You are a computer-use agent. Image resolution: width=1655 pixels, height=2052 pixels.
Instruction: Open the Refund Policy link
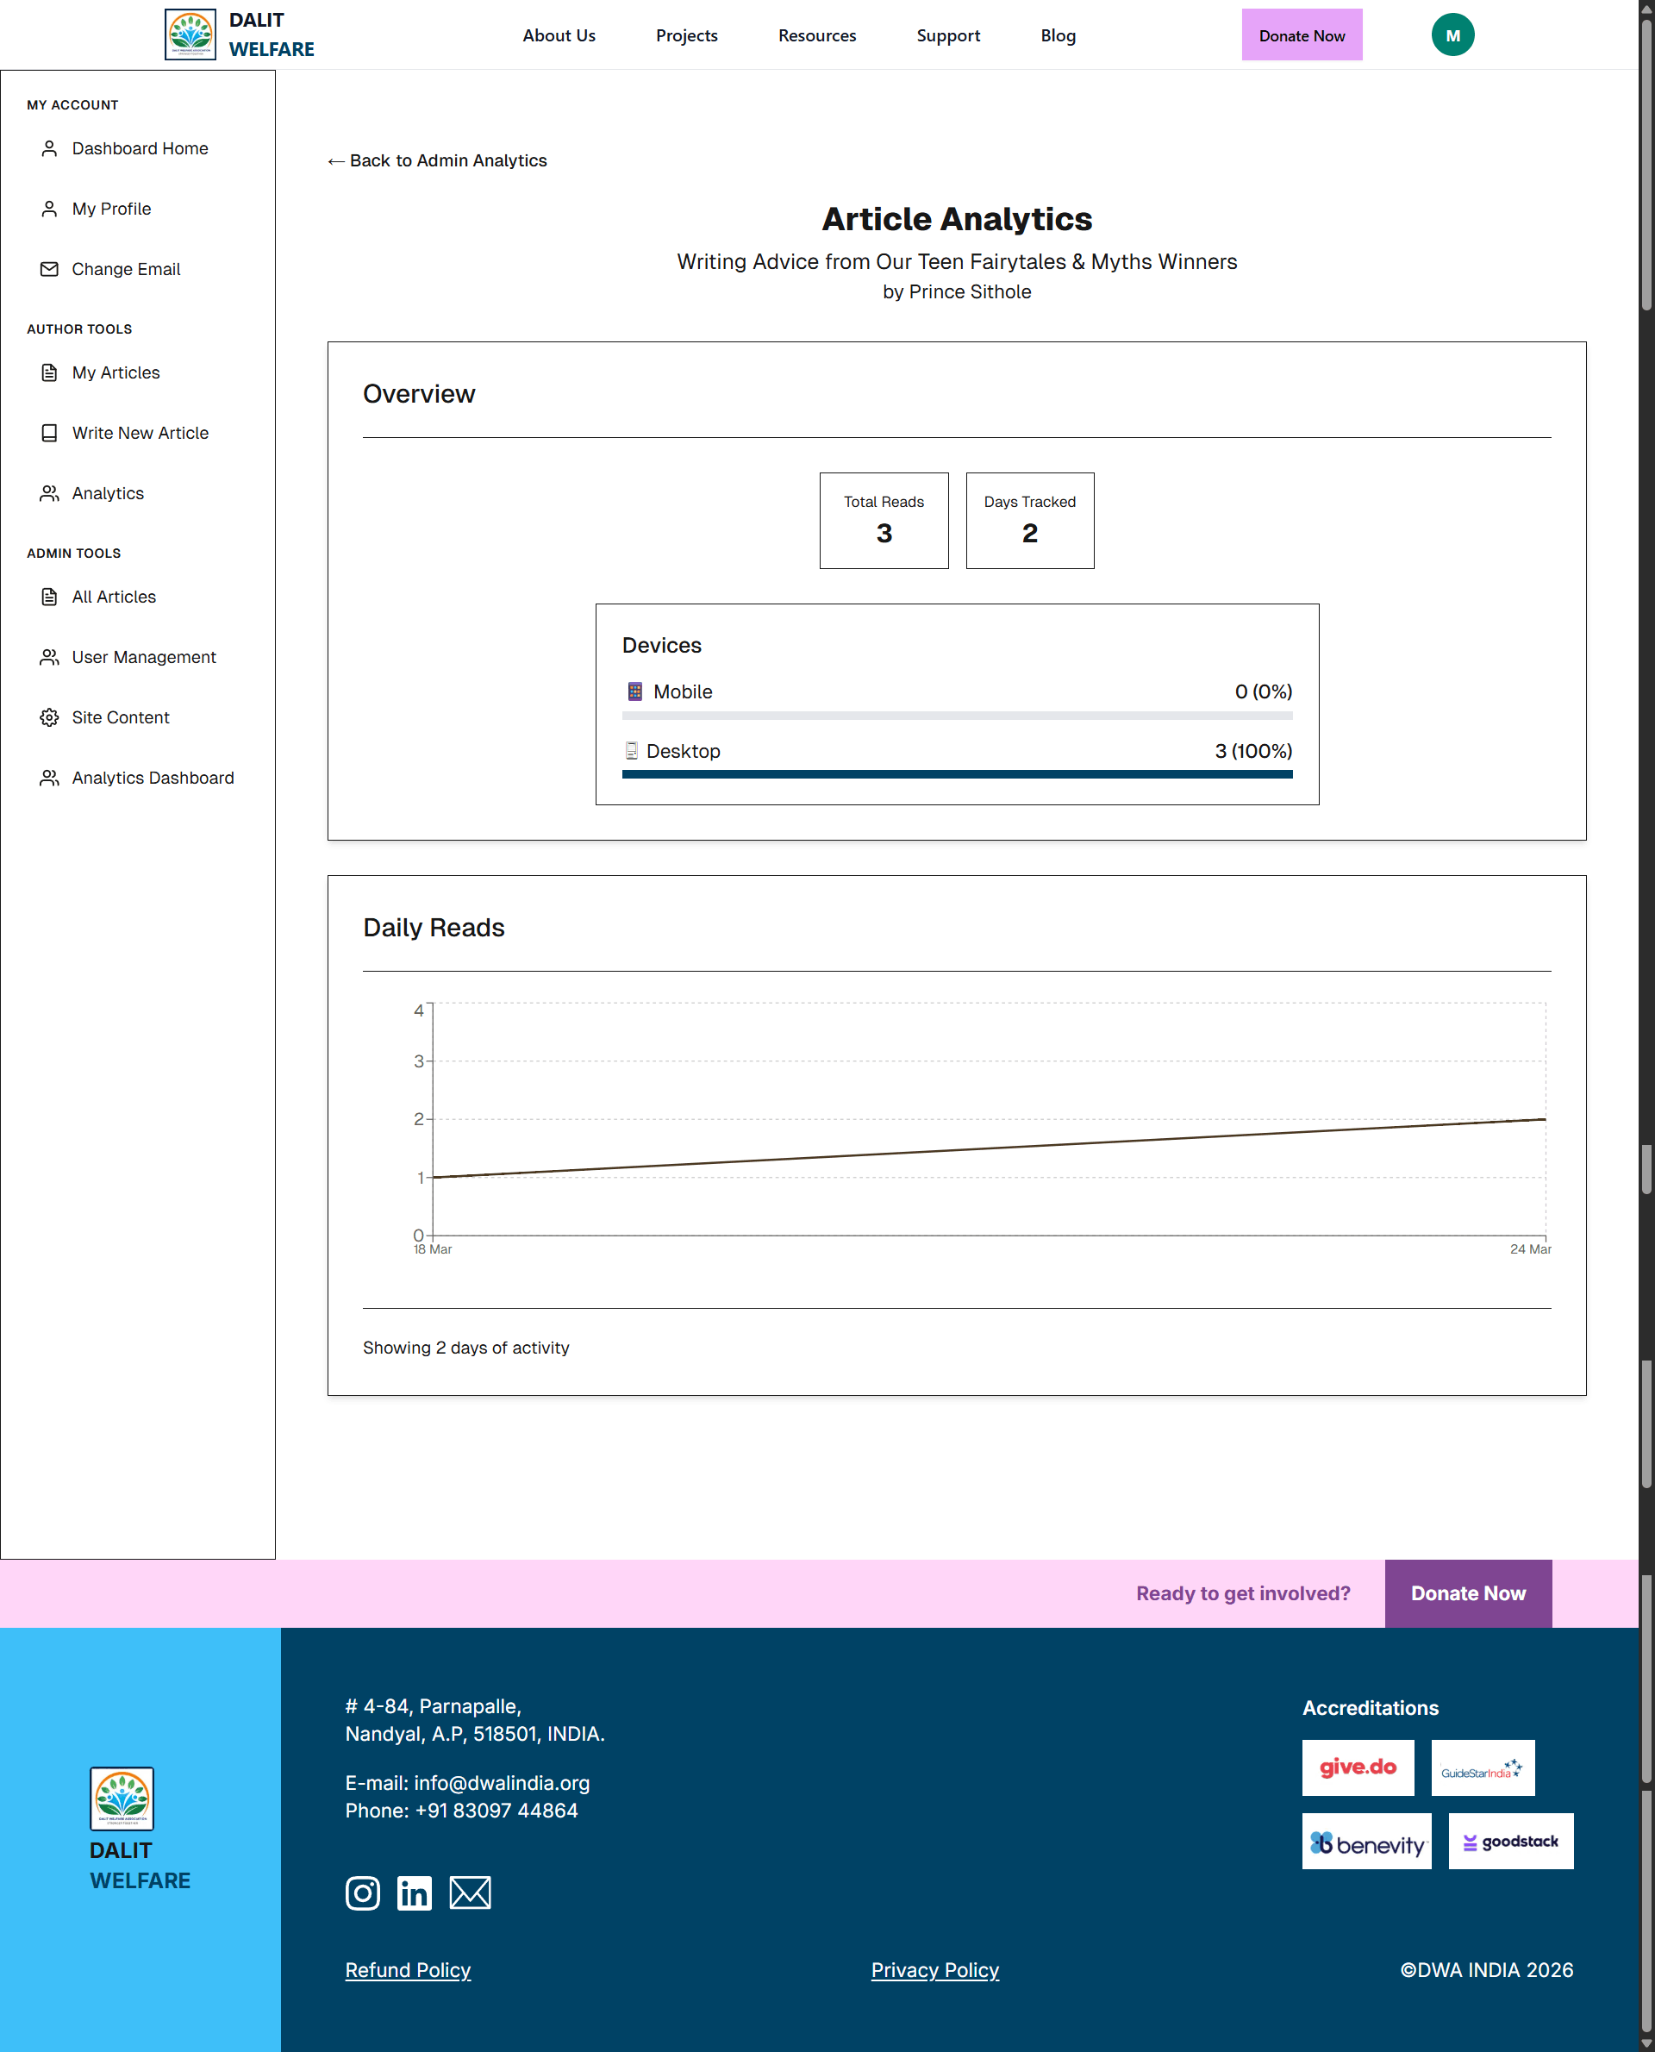[407, 1969]
